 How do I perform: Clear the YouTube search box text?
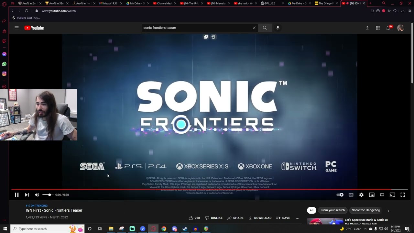click(x=254, y=28)
